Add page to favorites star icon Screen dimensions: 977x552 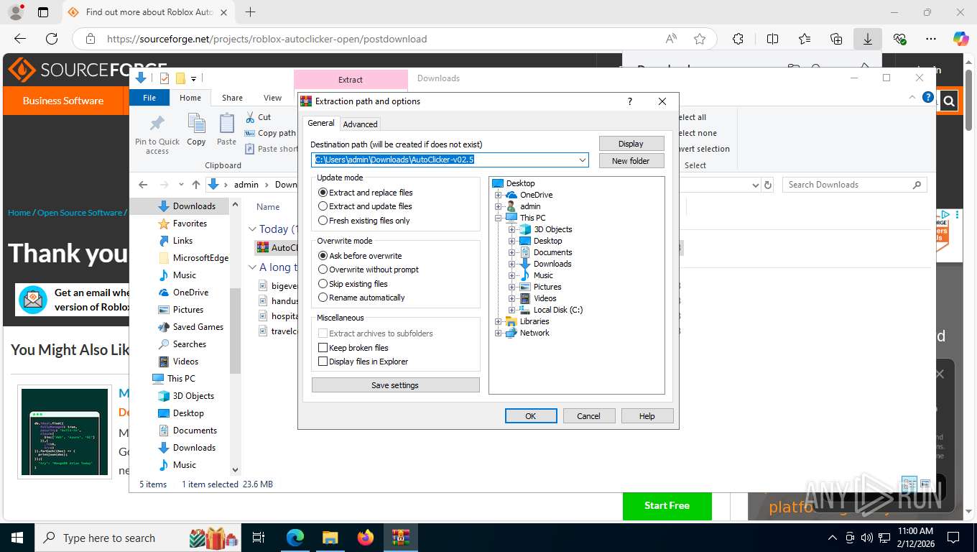(700, 39)
